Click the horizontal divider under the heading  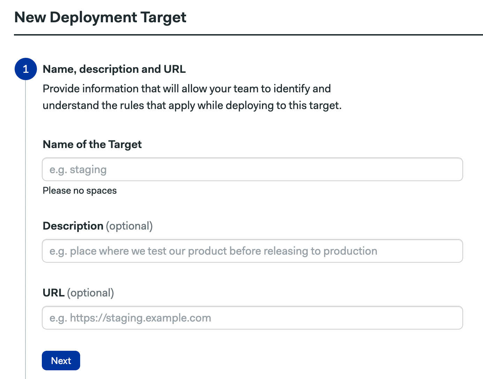248,35
